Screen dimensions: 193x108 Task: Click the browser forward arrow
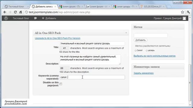[10, 12]
